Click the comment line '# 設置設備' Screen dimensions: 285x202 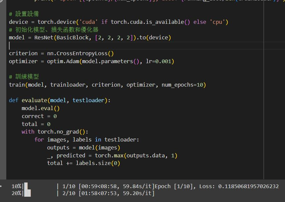coord(24,14)
